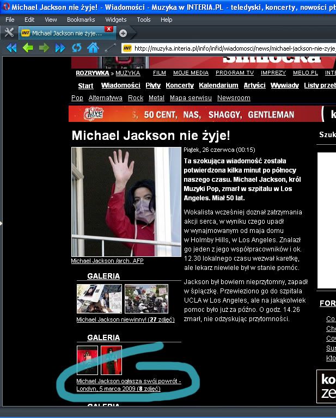This screenshot has width=336, height=418.
Task: Open Michael Jackson niewinny! (27 zdjęć) link
Action: [x=125, y=319]
